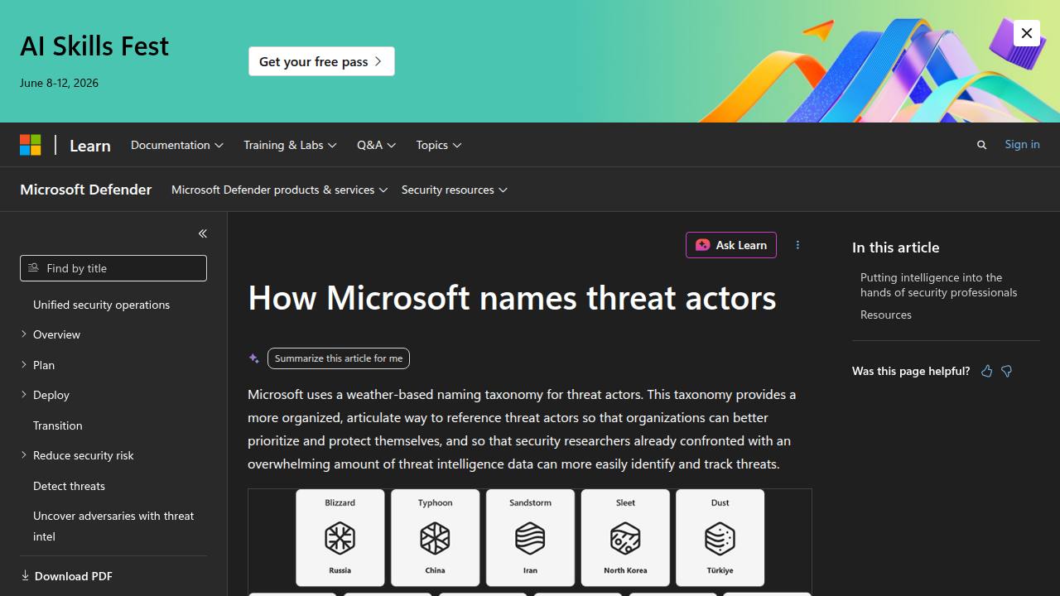Screen dimensions: 1060x596
Task: Open the search icon in header
Action: [x=982, y=145]
